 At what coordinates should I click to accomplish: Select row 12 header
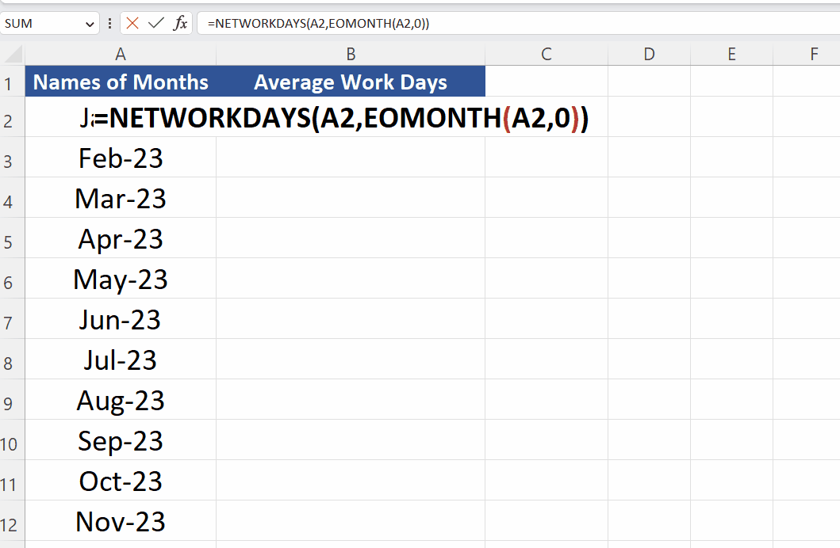(x=12, y=522)
